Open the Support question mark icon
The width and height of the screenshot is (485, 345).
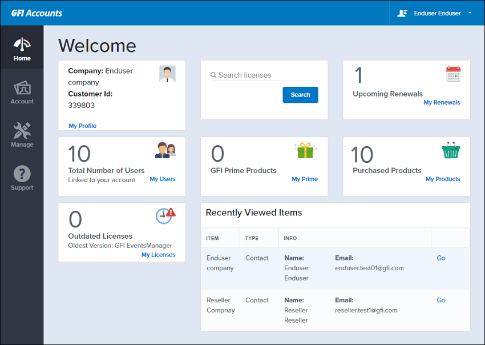point(22,174)
